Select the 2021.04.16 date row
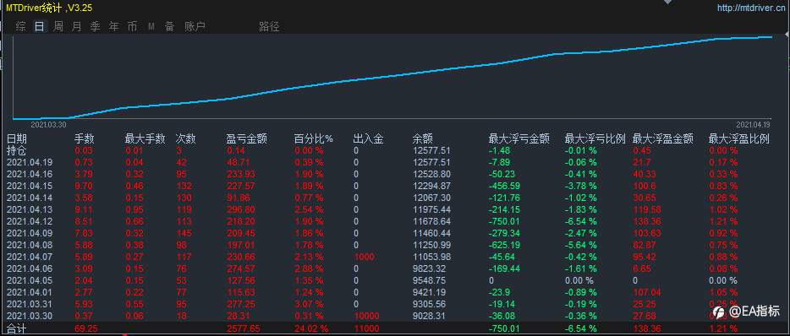 [30, 174]
